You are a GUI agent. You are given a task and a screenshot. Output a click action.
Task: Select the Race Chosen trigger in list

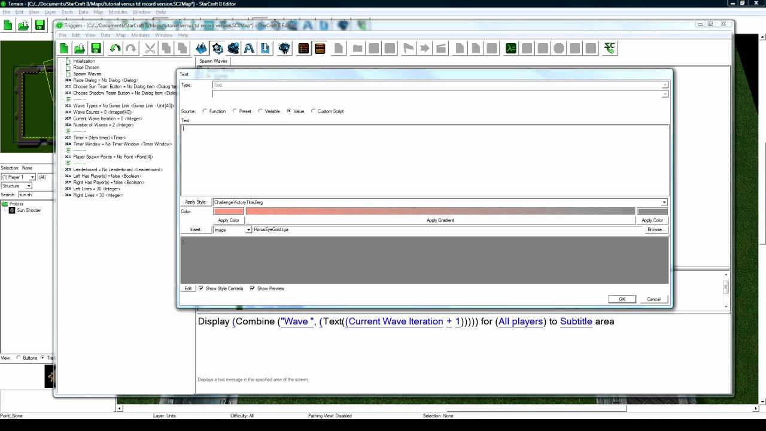point(86,68)
